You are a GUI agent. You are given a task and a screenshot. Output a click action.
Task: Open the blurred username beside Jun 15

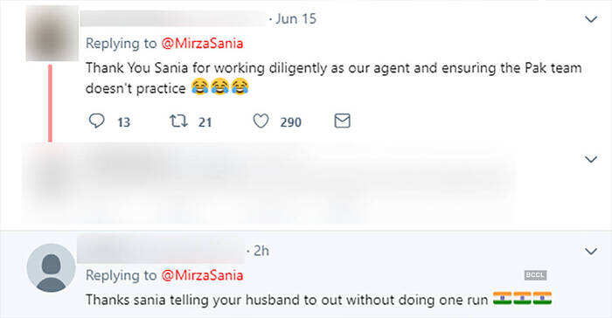click(x=174, y=18)
